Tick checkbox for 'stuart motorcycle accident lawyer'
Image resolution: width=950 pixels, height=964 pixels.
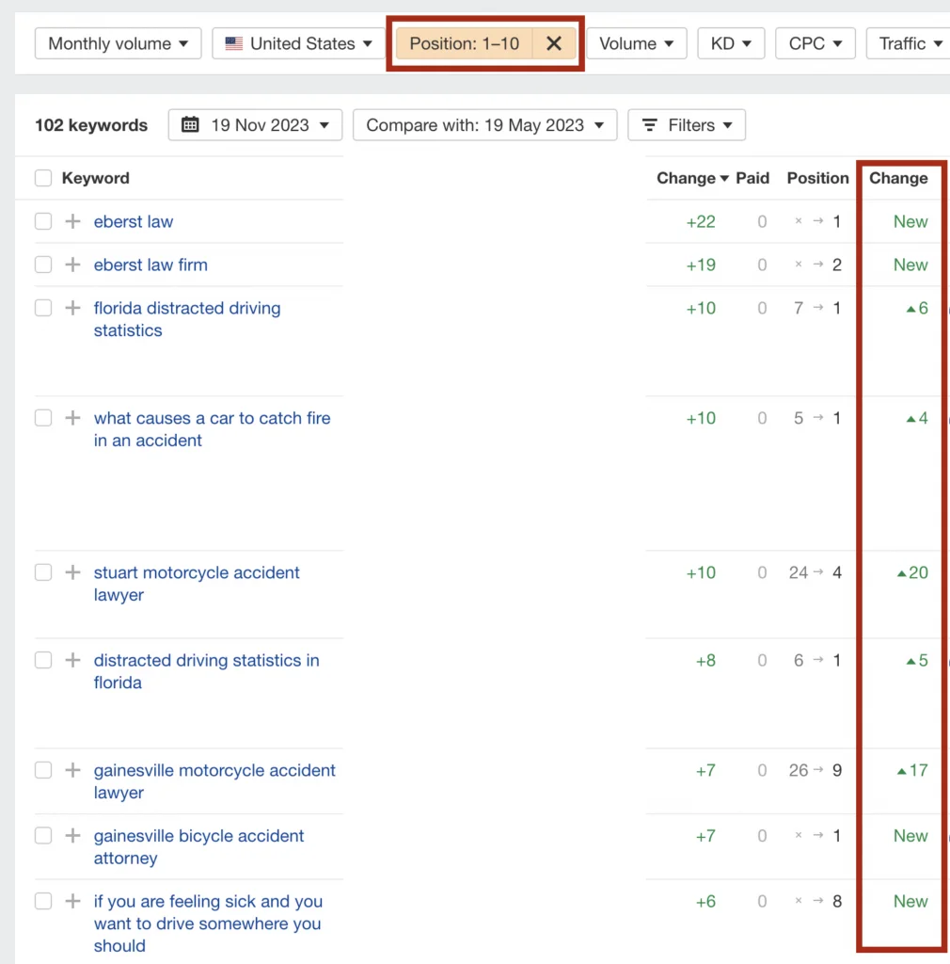coord(43,572)
